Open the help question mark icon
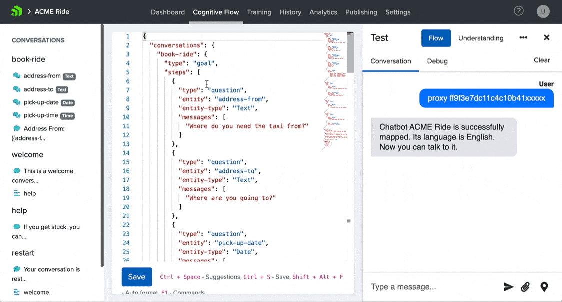Screen dimensions: 562x302 tap(518, 11)
